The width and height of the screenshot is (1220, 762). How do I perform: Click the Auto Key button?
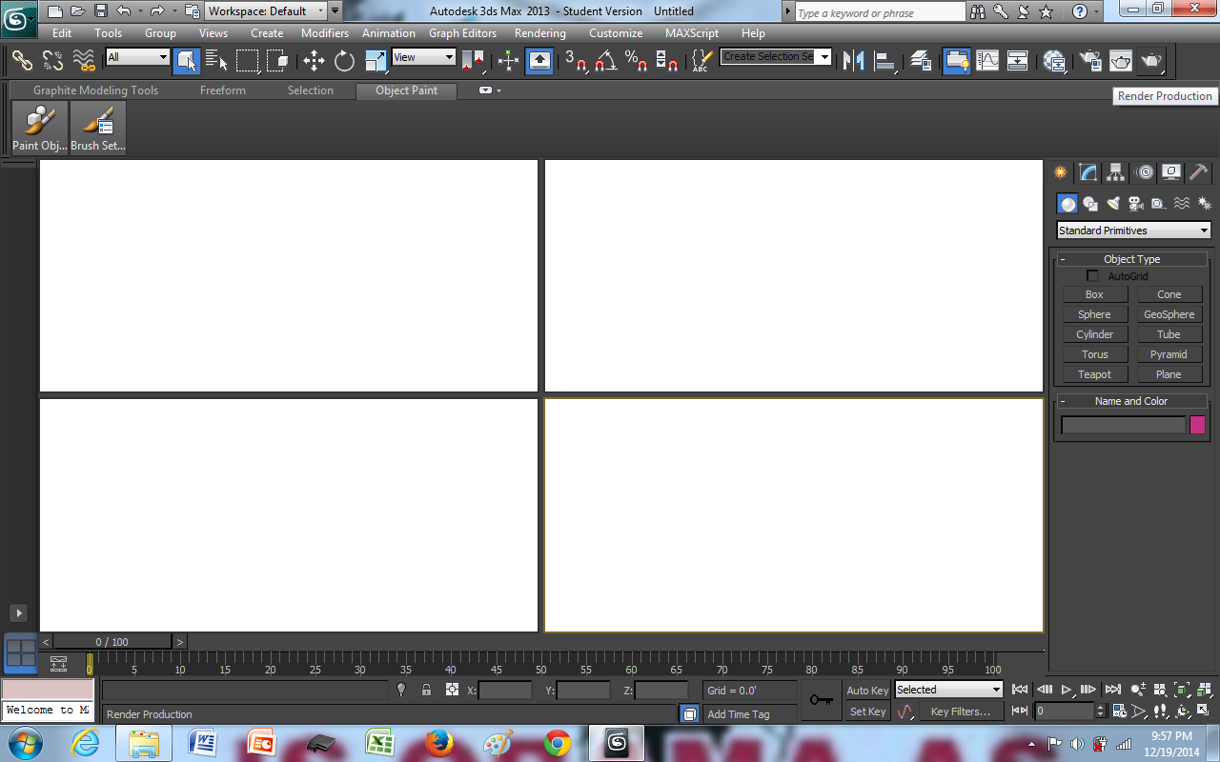click(x=867, y=691)
